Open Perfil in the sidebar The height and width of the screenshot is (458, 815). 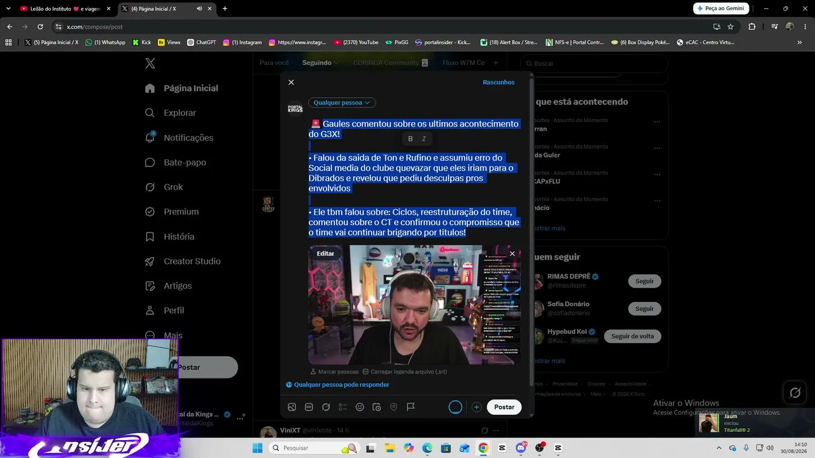pos(165,310)
